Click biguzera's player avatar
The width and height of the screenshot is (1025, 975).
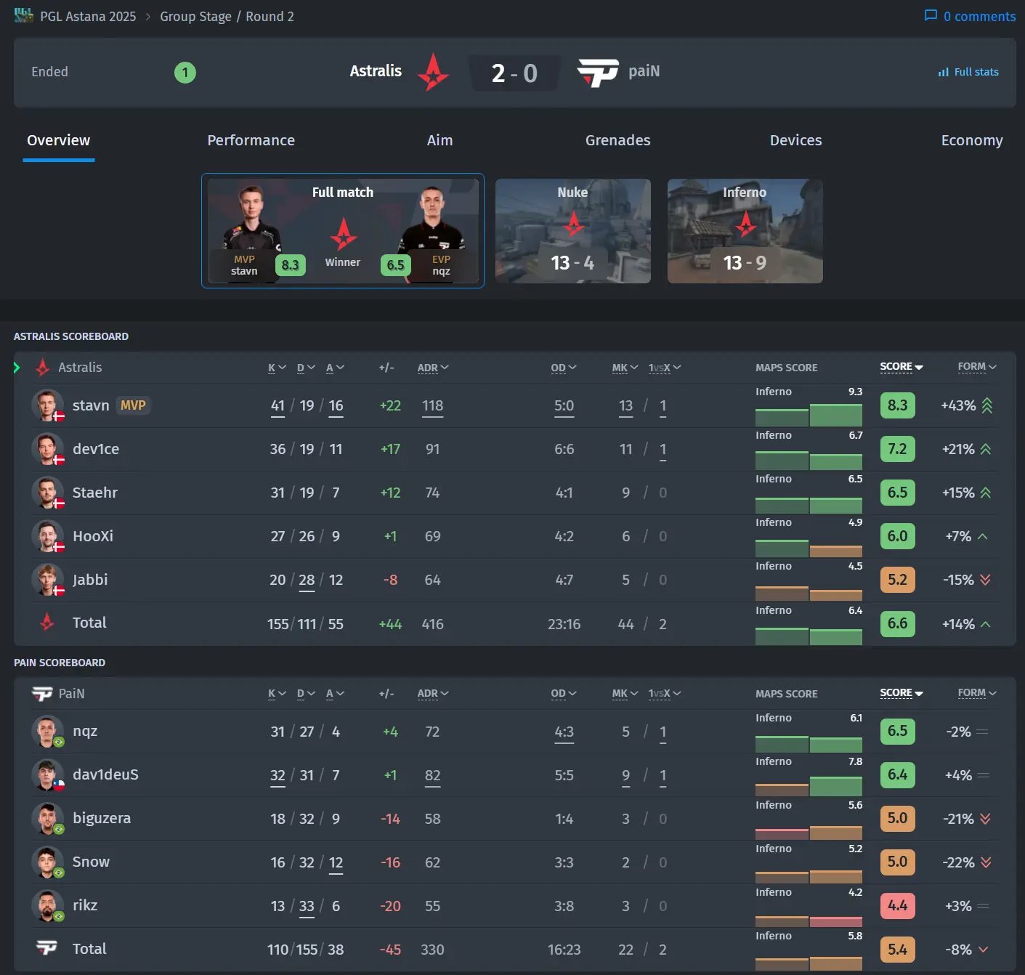[47, 819]
